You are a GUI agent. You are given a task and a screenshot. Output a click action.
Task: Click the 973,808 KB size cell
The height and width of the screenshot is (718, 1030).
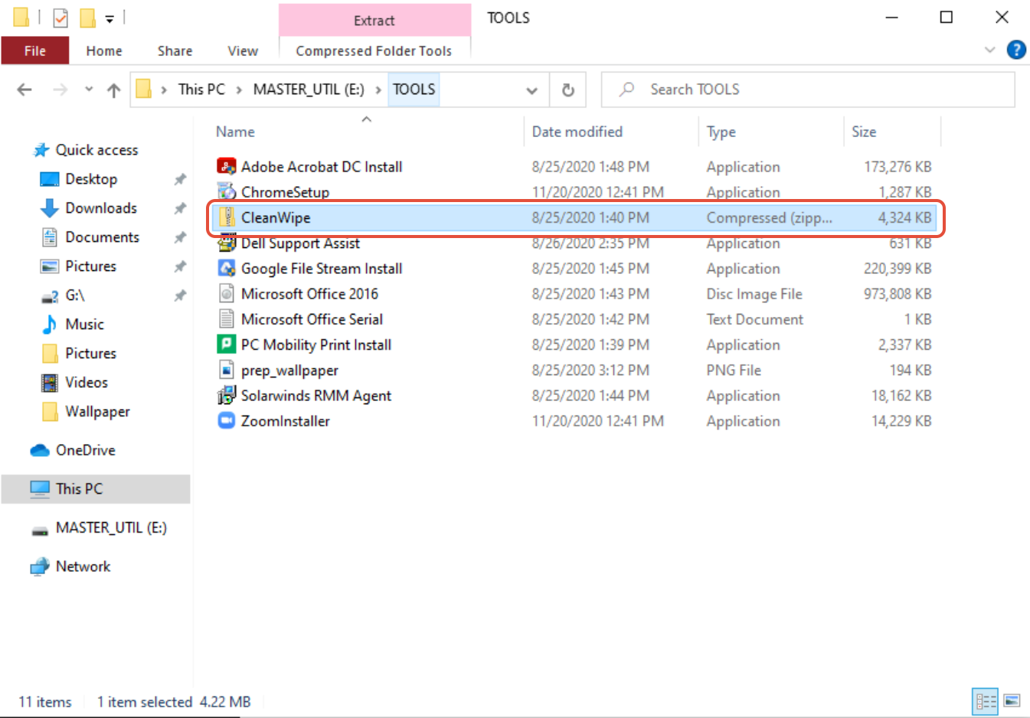tap(898, 294)
